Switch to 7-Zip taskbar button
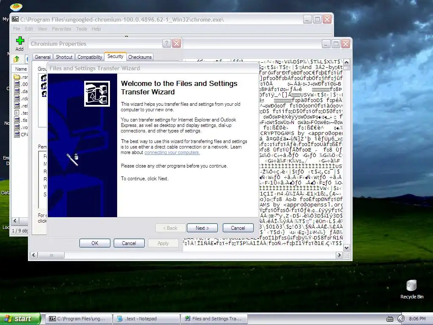 click(78, 319)
